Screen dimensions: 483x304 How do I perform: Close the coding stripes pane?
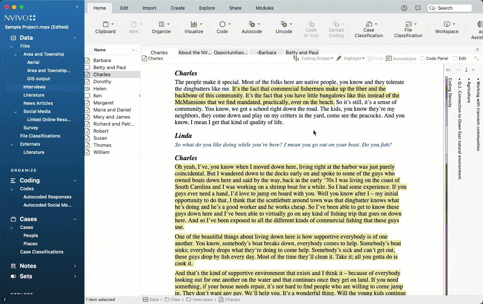click(x=473, y=70)
